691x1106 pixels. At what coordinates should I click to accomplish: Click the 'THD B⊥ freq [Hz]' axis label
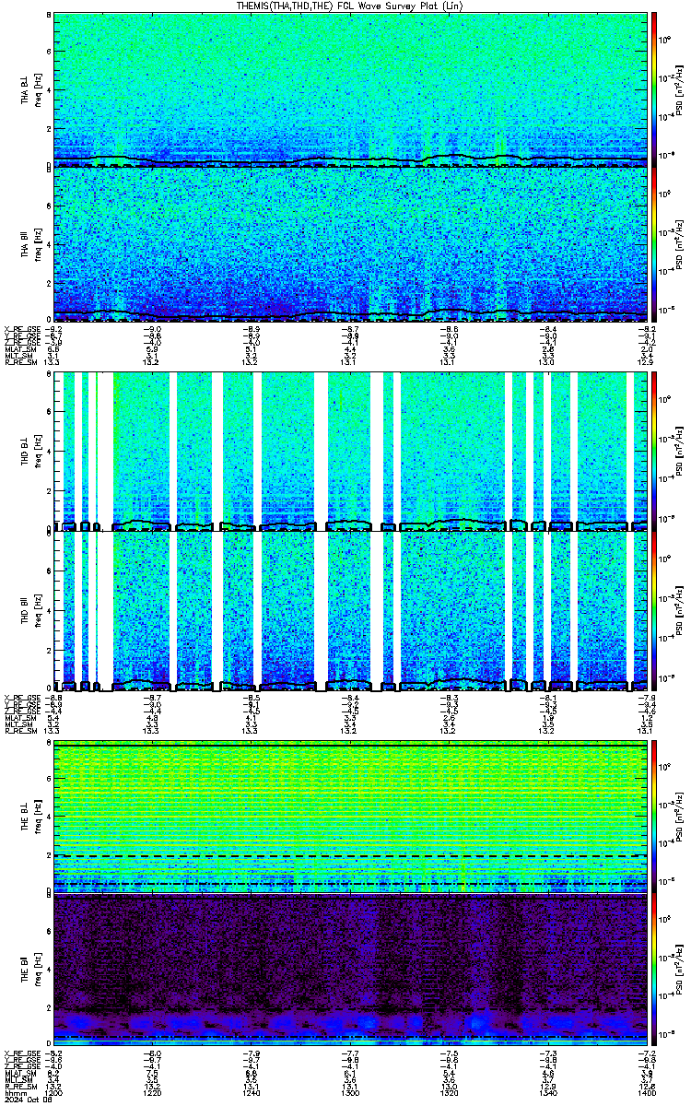30,451
